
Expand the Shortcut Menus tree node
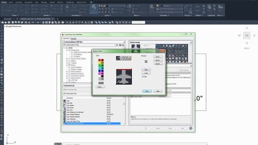(x=67, y=72)
